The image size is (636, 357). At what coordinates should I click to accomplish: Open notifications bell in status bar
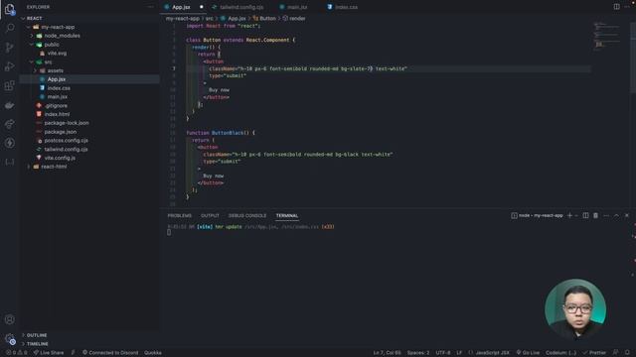(627, 353)
